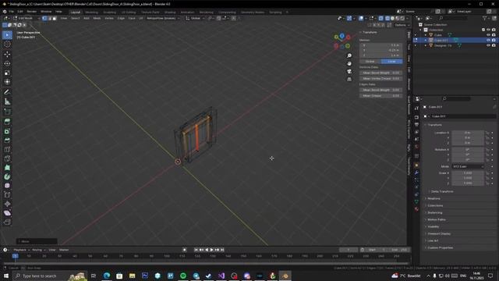Select the Edge Slide tool
The height and width of the screenshot is (281, 499).
(x=7, y=194)
